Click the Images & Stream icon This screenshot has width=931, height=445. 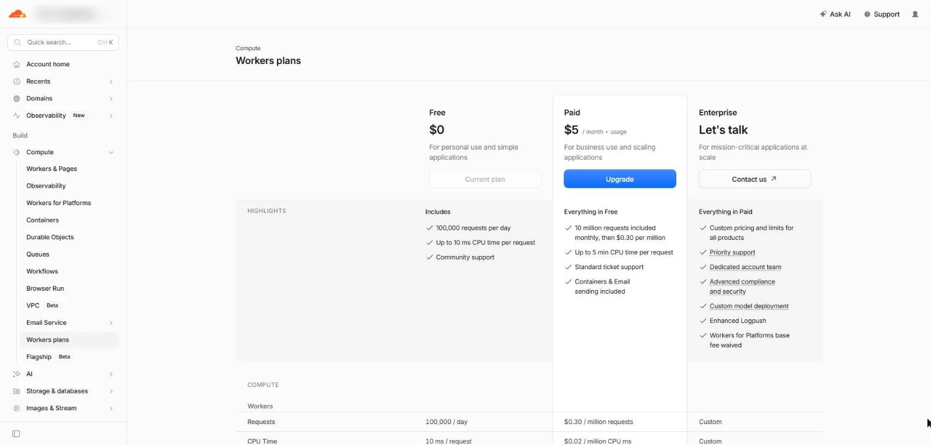coord(17,408)
